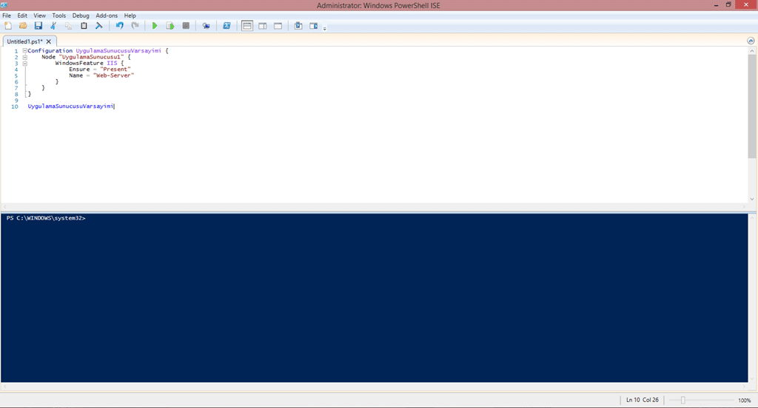Screen dimensions: 758x408
Task: Create a new script file
Action: [7, 26]
